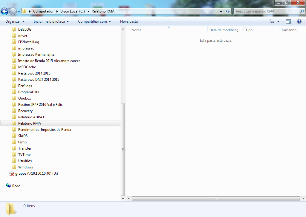Click horizontal scrollbar thumb in file list

(216, 199)
